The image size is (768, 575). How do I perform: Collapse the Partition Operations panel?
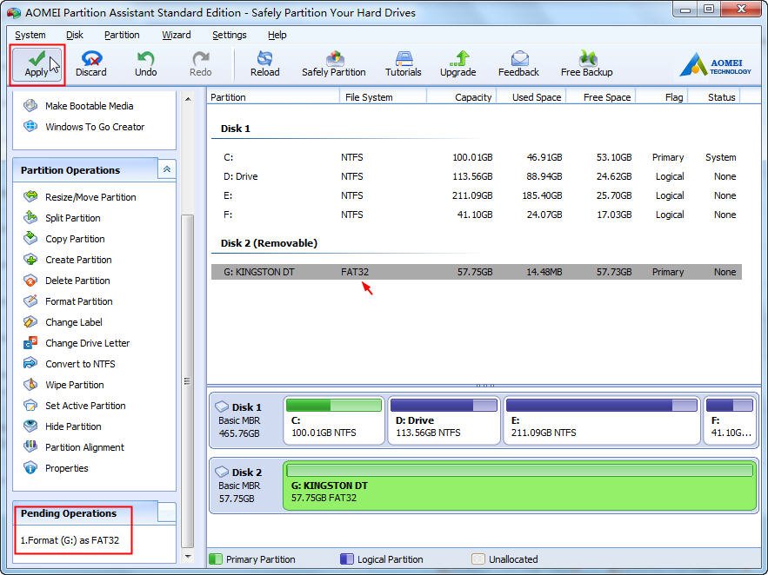click(x=166, y=169)
